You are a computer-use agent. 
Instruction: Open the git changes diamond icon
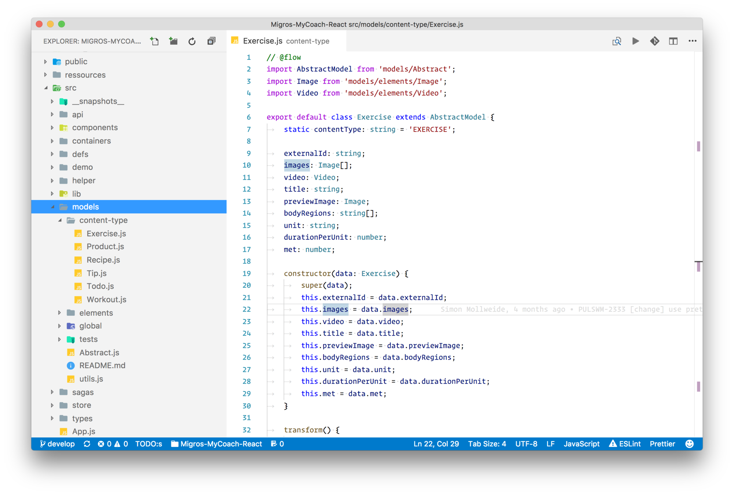coord(654,41)
